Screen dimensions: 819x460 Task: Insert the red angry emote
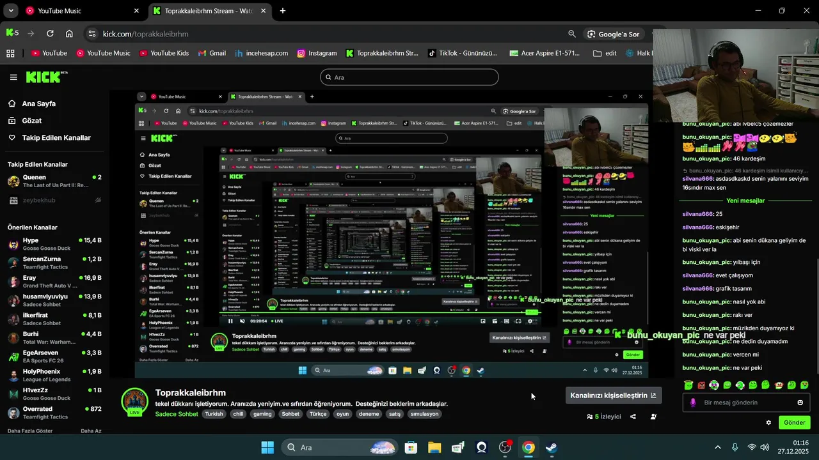pos(701,385)
